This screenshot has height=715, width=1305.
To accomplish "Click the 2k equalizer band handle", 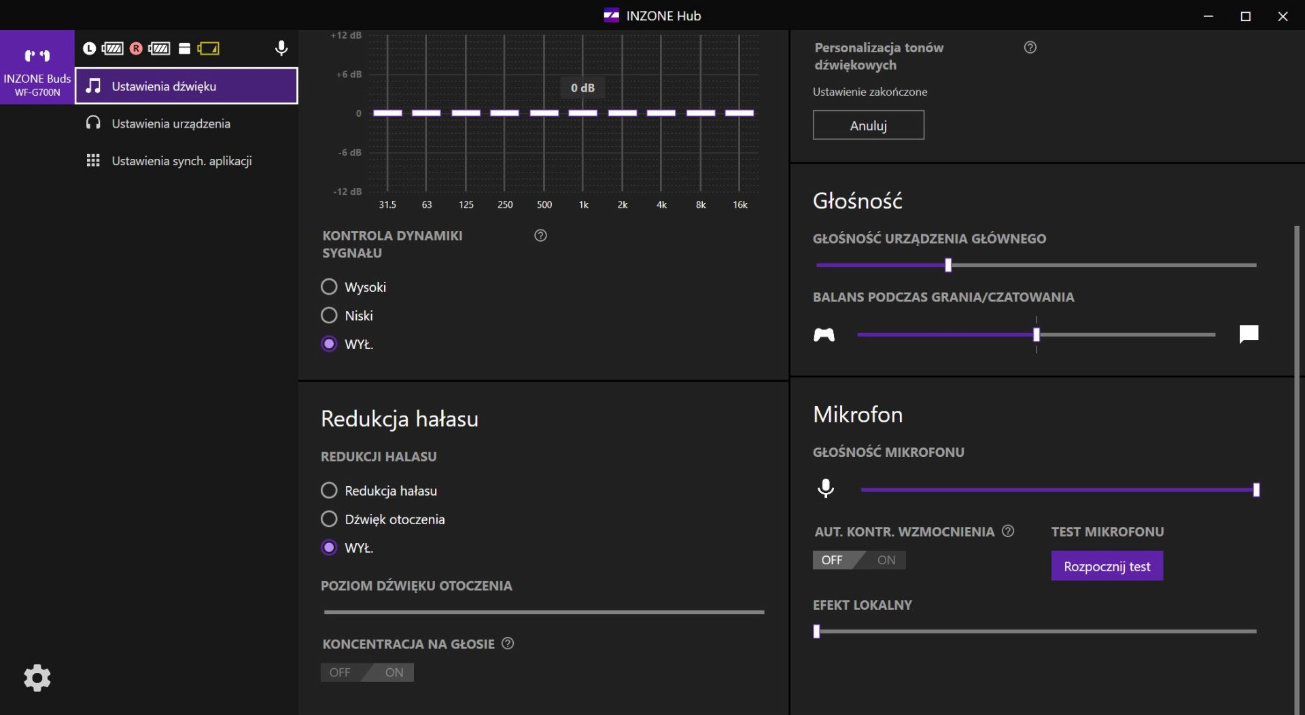I will click(x=622, y=113).
